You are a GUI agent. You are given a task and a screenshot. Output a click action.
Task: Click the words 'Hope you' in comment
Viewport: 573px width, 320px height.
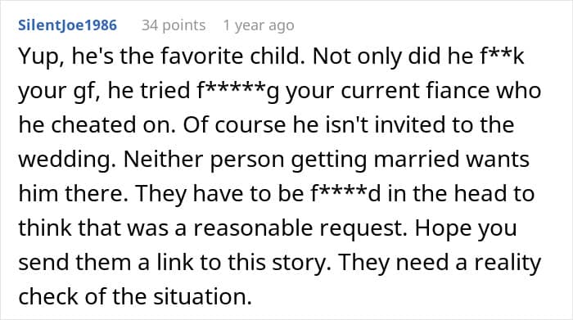(x=466, y=228)
